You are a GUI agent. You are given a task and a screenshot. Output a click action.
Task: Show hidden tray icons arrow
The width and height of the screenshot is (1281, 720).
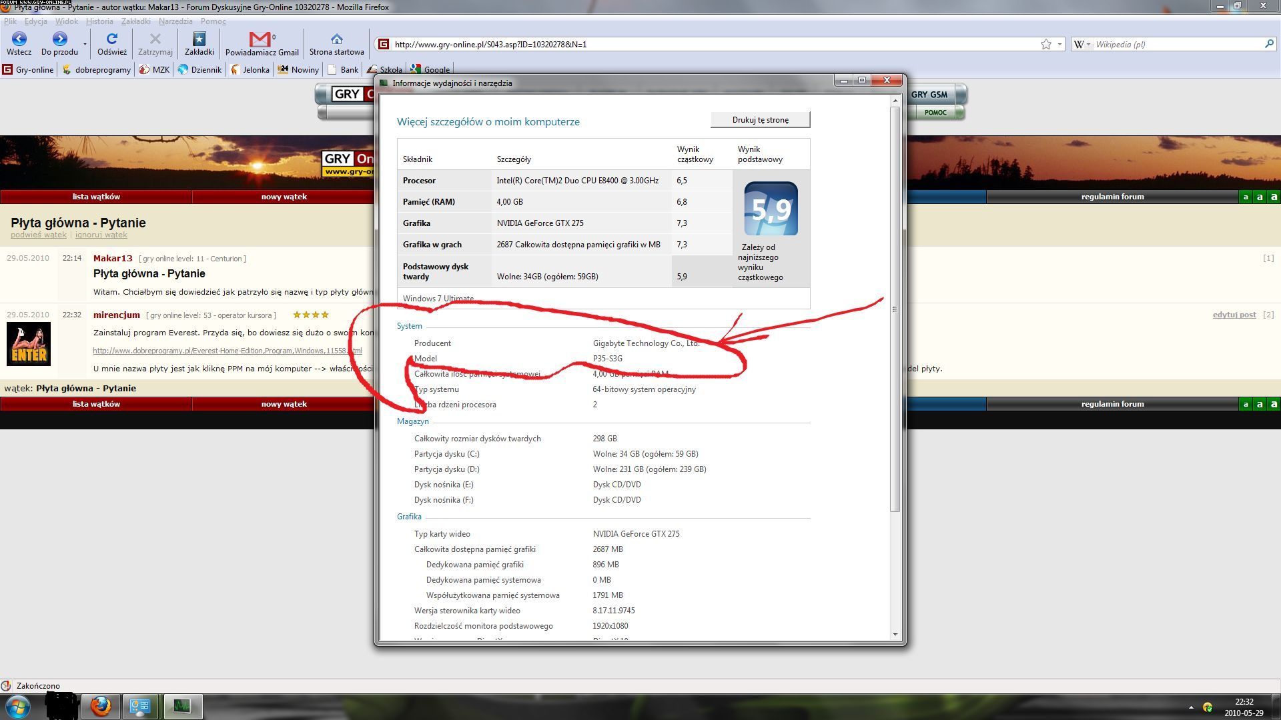1191,707
